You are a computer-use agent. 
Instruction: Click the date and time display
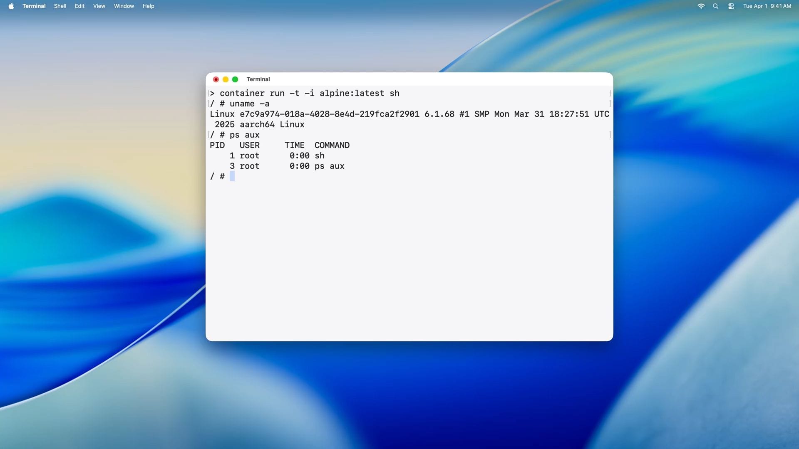(766, 6)
